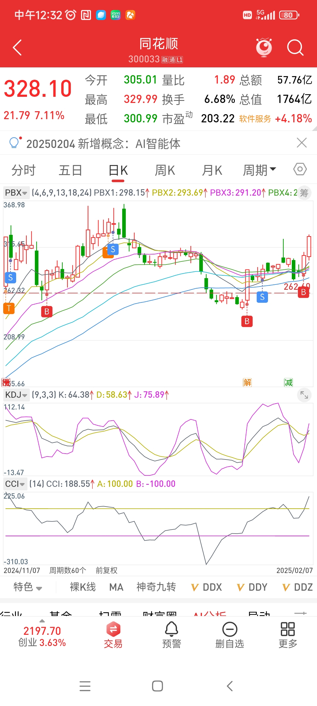Tap the orange T marker on chart
The image size is (317, 706).
9,308
